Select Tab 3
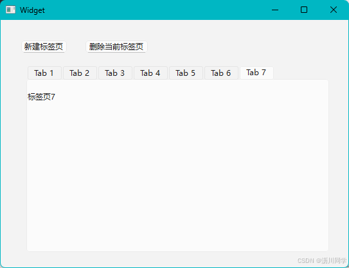 pos(115,73)
